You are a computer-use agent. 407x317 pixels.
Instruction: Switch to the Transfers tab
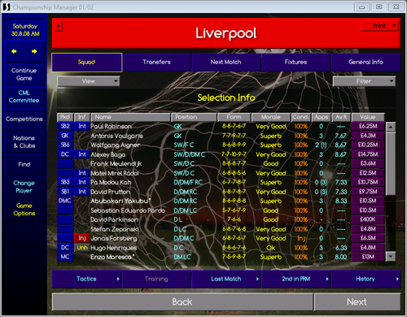[156, 63]
